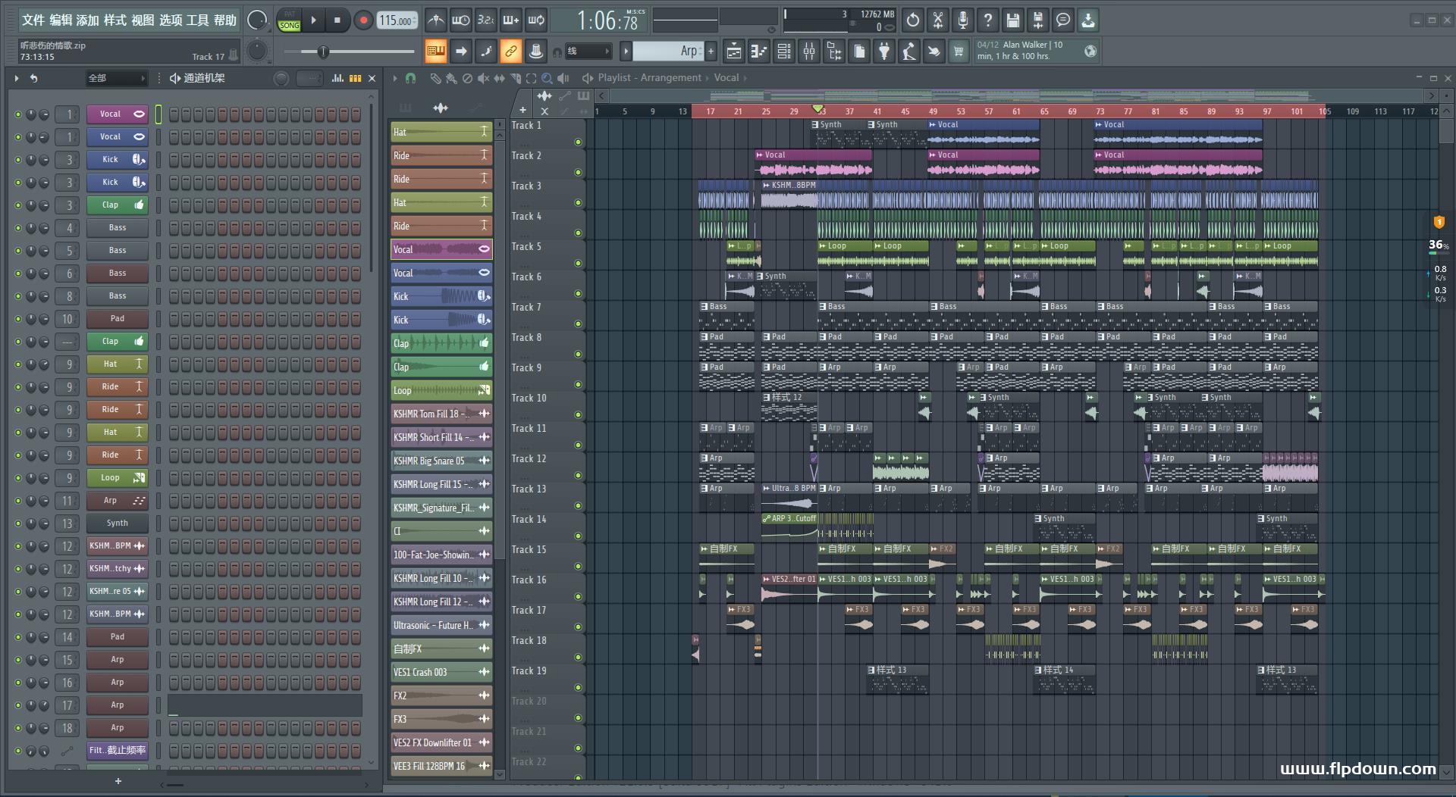The height and width of the screenshot is (797, 1456).
Task: Toggle the recording countdown icon
Action: click(485, 20)
